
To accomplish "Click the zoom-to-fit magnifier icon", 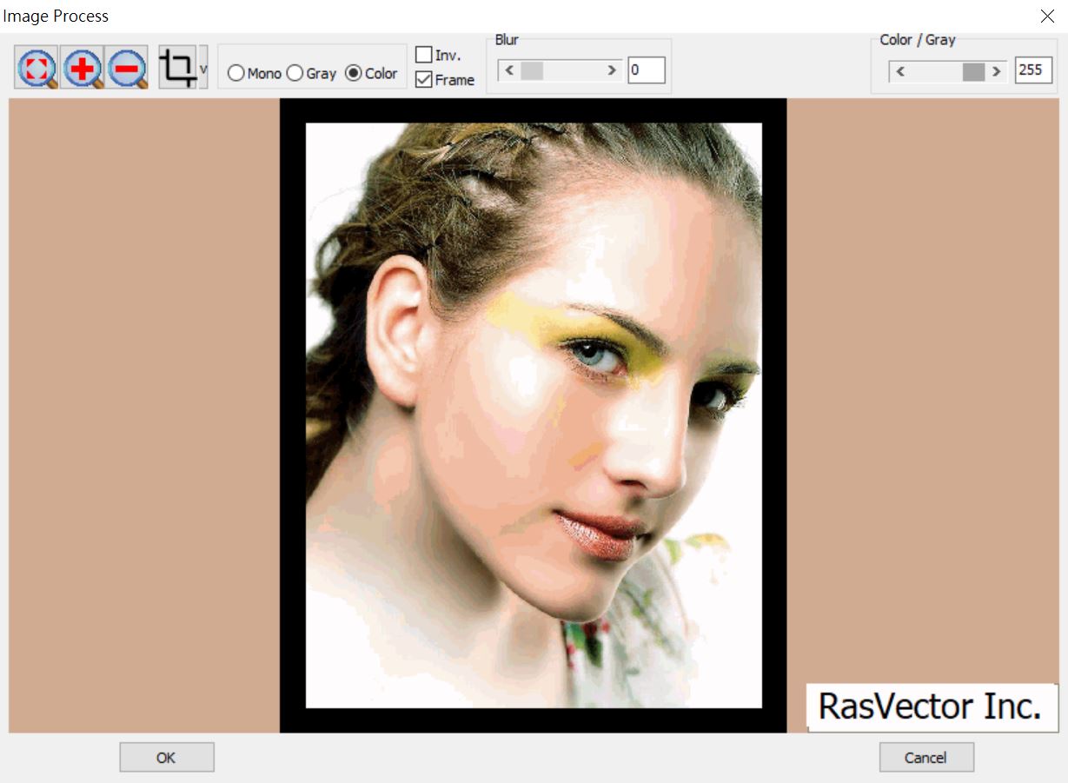I will pyautogui.click(x=36, y=68).
